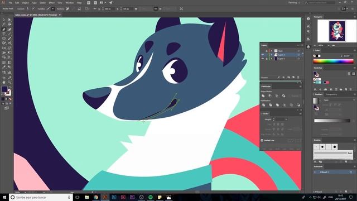The width and height of the screenshot is (357, 201).
Task: Select the Lasso tool
Action: [x=9, y=25]
